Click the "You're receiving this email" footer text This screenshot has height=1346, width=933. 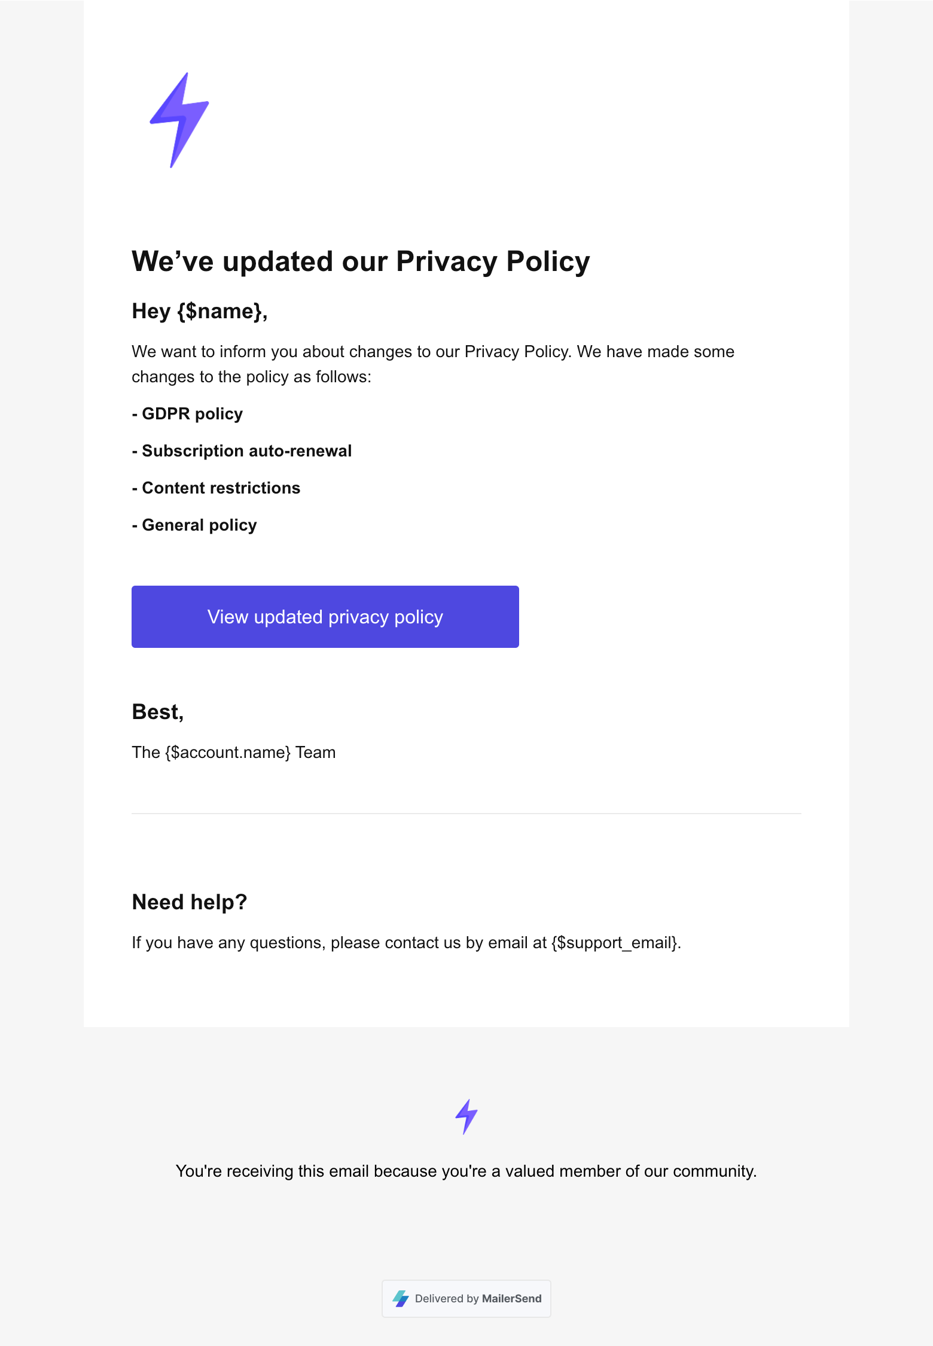[466, 1171]
